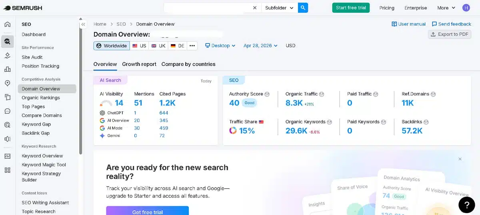Click the Export to PDF button
This screenshot has height=215, width=480.
(450, 34)
